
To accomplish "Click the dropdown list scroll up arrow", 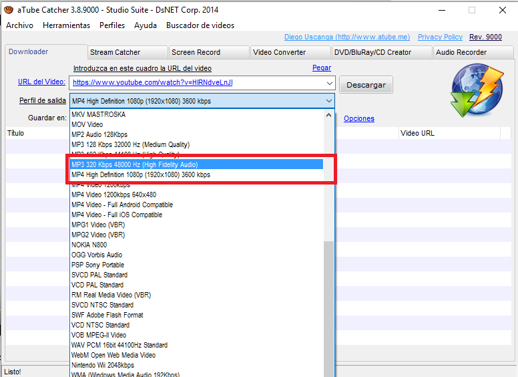I will click(x=328, y=116).
